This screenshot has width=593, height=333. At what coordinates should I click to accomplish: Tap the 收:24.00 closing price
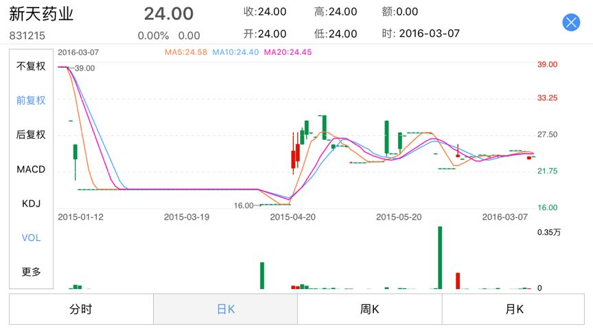coord(265,12)
